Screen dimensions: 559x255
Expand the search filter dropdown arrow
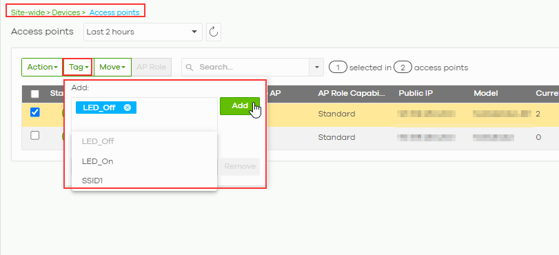316,67
